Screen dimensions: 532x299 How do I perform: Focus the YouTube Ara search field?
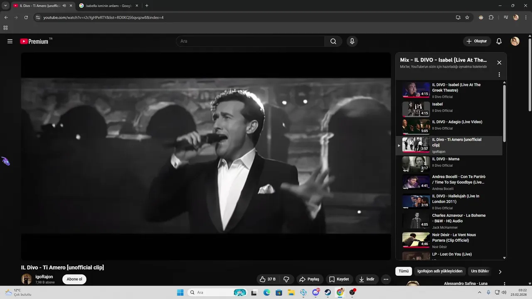click(x=251, y=41)
